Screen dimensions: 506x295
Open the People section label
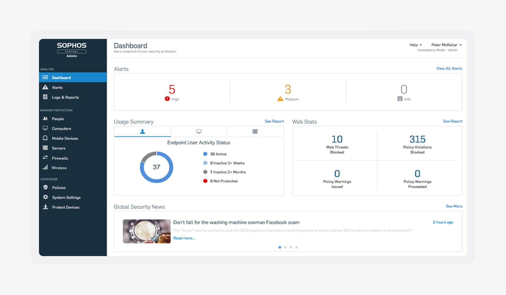58,119
